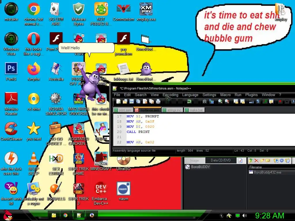Click the Close All documents icon in Notepad++

click(152, 102)
